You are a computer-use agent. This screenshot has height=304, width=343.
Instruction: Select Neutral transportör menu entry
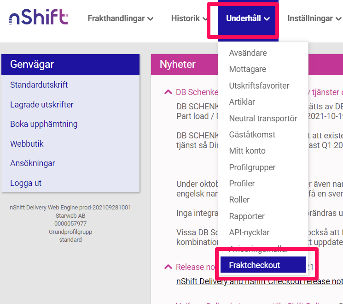coord(263,119)
